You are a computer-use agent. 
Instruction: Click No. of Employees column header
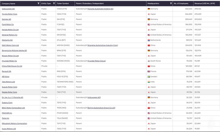(181, 4)
